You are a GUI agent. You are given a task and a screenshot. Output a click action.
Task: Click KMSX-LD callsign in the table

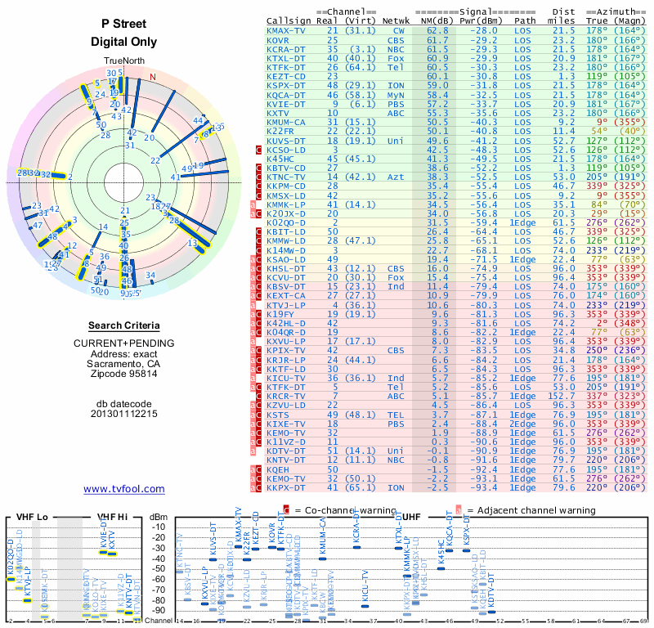point(285,195)
